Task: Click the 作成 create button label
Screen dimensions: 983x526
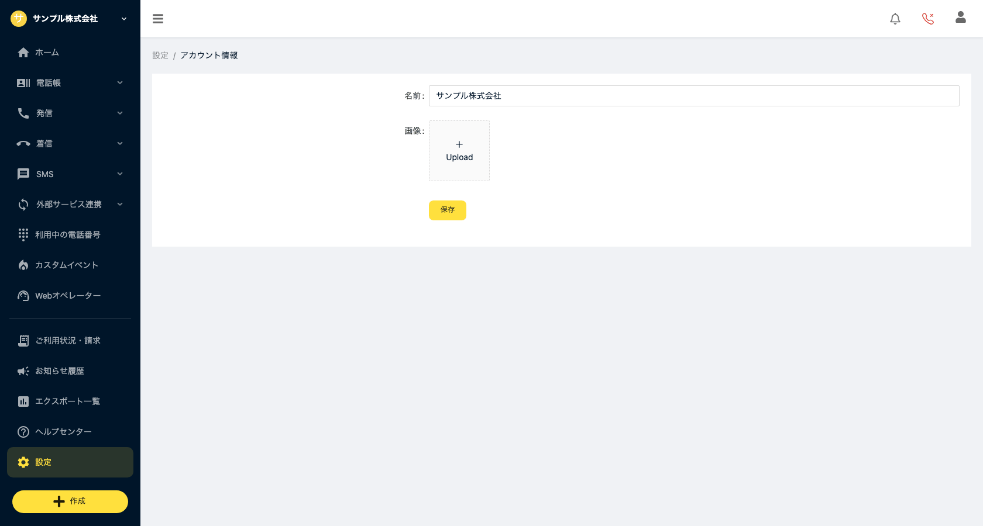Action: click(78, 501)
